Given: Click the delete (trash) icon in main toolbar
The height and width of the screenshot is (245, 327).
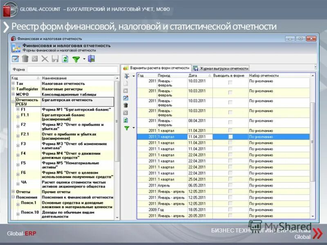Looking at the screenshot, I should point(25,58).
